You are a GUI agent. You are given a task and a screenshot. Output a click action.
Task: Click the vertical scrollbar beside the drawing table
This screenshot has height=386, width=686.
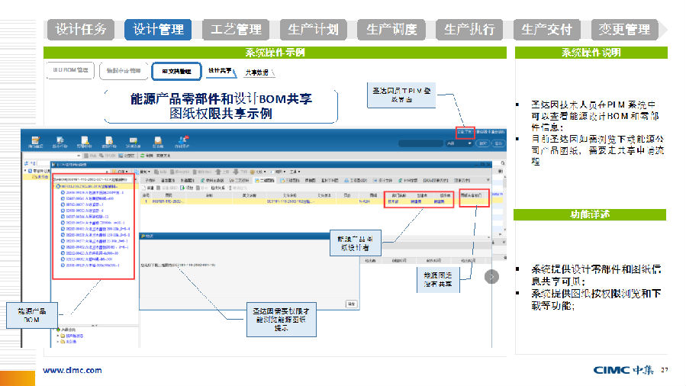pos(504,203)
